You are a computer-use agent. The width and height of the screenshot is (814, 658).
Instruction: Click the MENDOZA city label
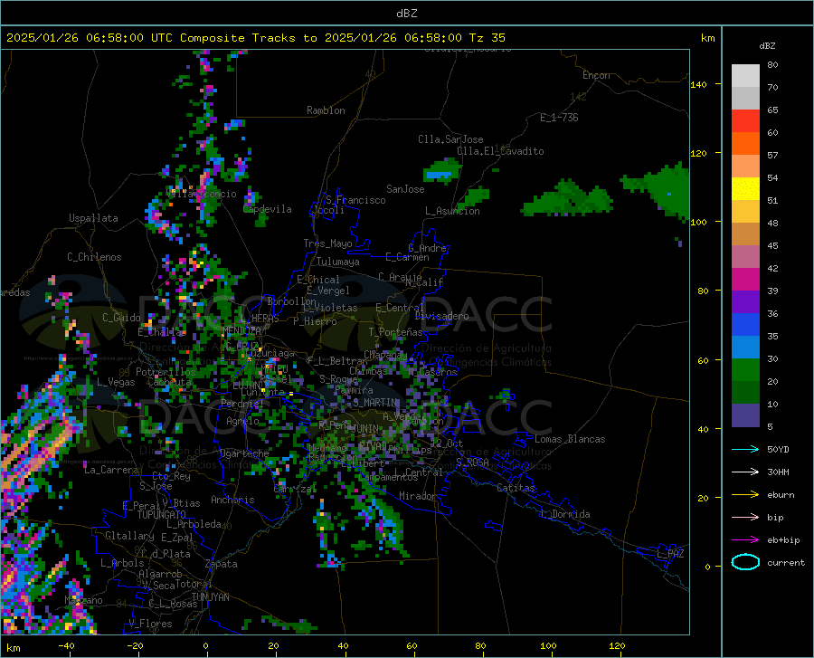pyautogui.click(x=241, y=330)
